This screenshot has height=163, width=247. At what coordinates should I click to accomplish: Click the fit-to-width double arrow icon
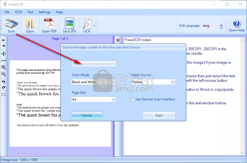pyautogui.click(x=3, y=60)
